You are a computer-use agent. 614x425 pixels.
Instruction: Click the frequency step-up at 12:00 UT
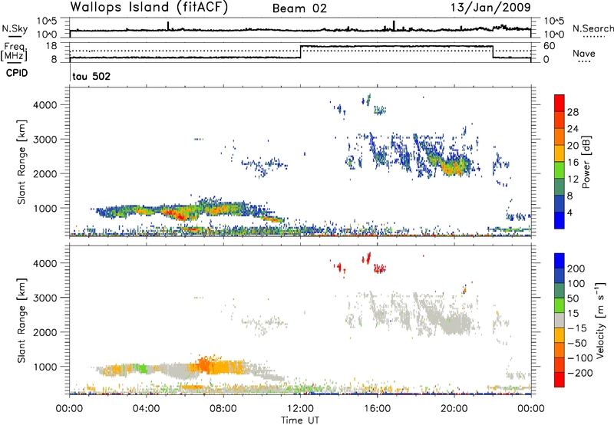pos(300,52)
